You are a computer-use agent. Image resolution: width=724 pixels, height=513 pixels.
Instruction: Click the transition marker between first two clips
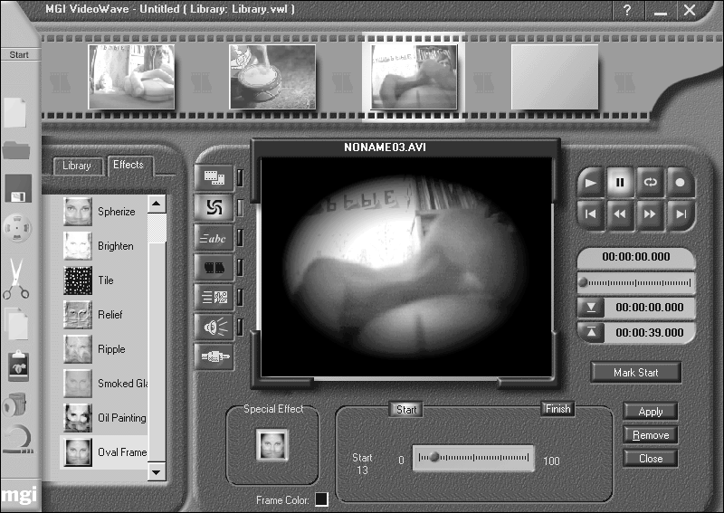[x=202, y=82]
